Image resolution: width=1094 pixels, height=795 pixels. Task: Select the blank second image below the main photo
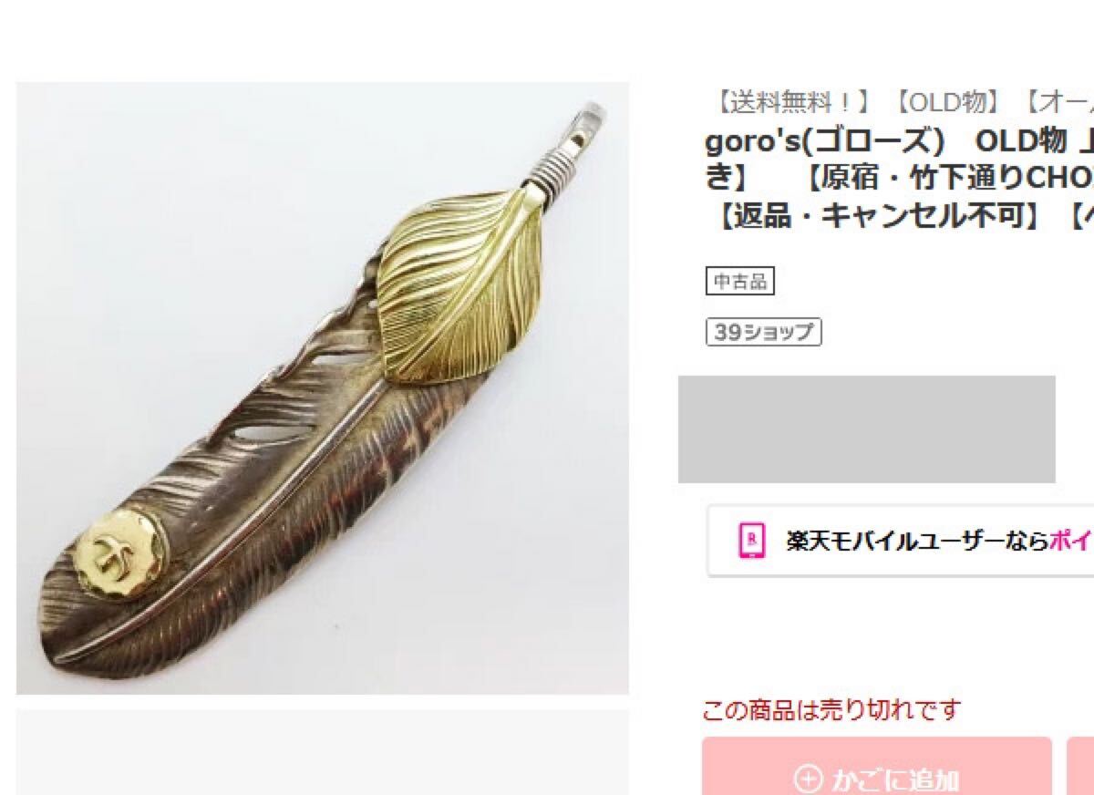coord(323,752)
